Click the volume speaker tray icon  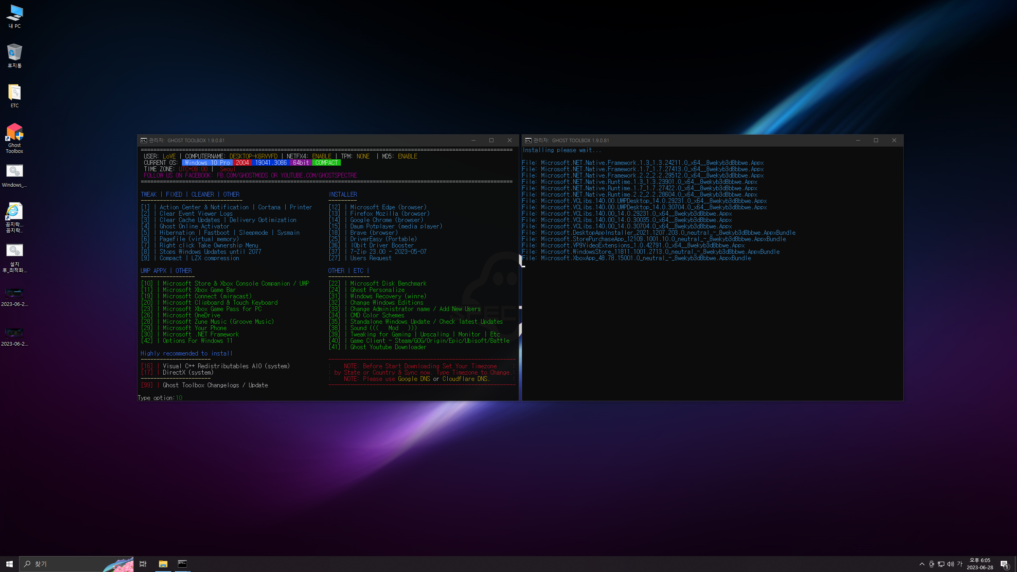tap(950, 564)
